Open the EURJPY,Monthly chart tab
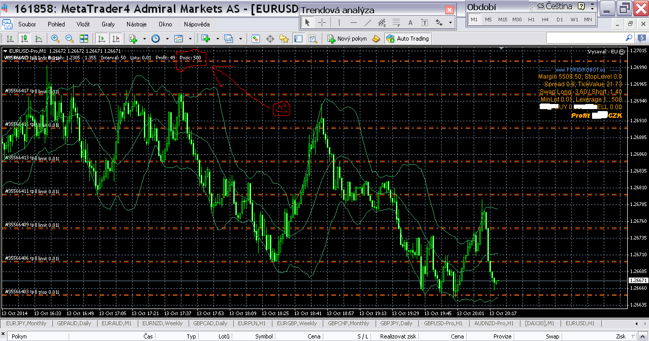The image size is (649, 341). [x=26, y=323]
